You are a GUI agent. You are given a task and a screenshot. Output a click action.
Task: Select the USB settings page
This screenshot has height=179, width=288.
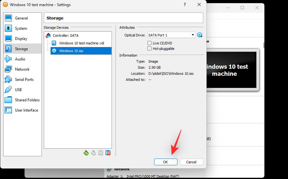pos(22,89)
